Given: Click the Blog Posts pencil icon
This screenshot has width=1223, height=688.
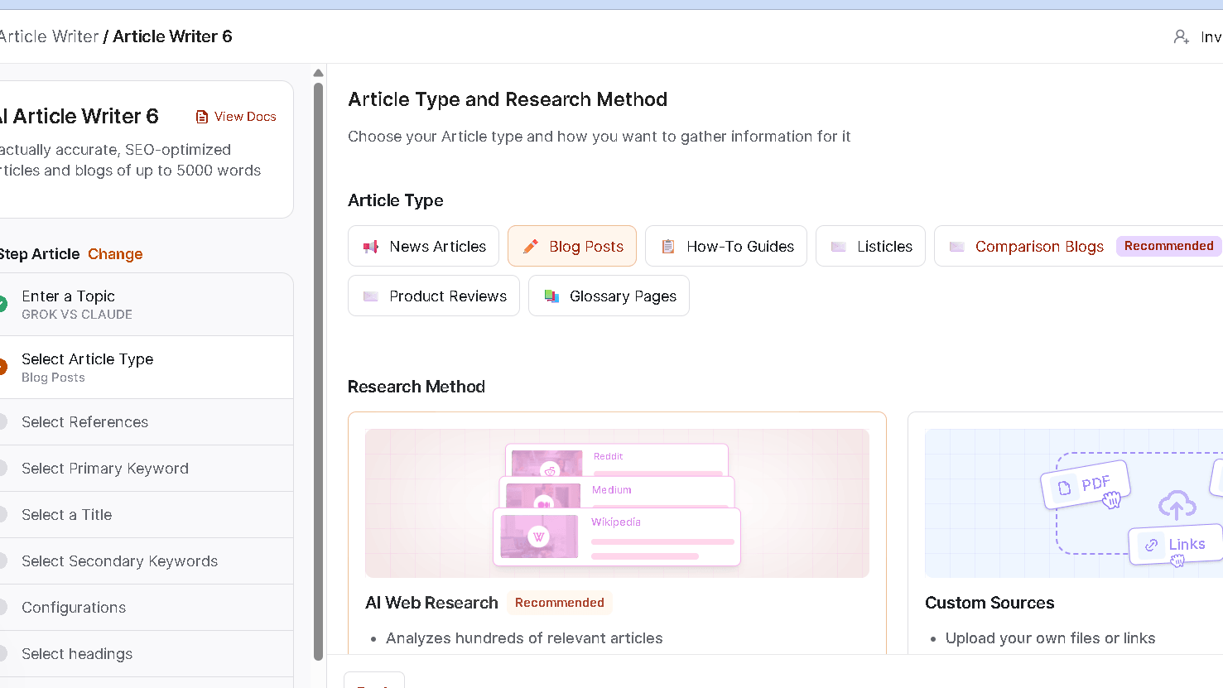Looking at the screenshot, I should (x=531, y=247).
